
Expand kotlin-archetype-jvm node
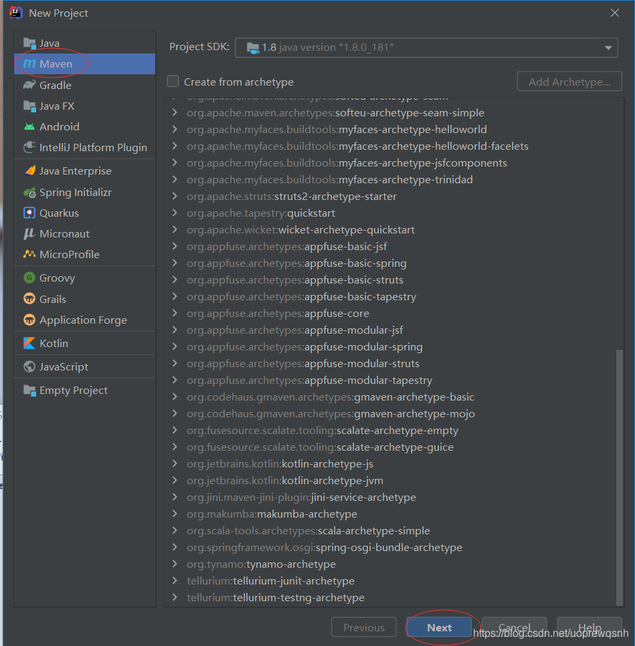click(x=175, y=480)
